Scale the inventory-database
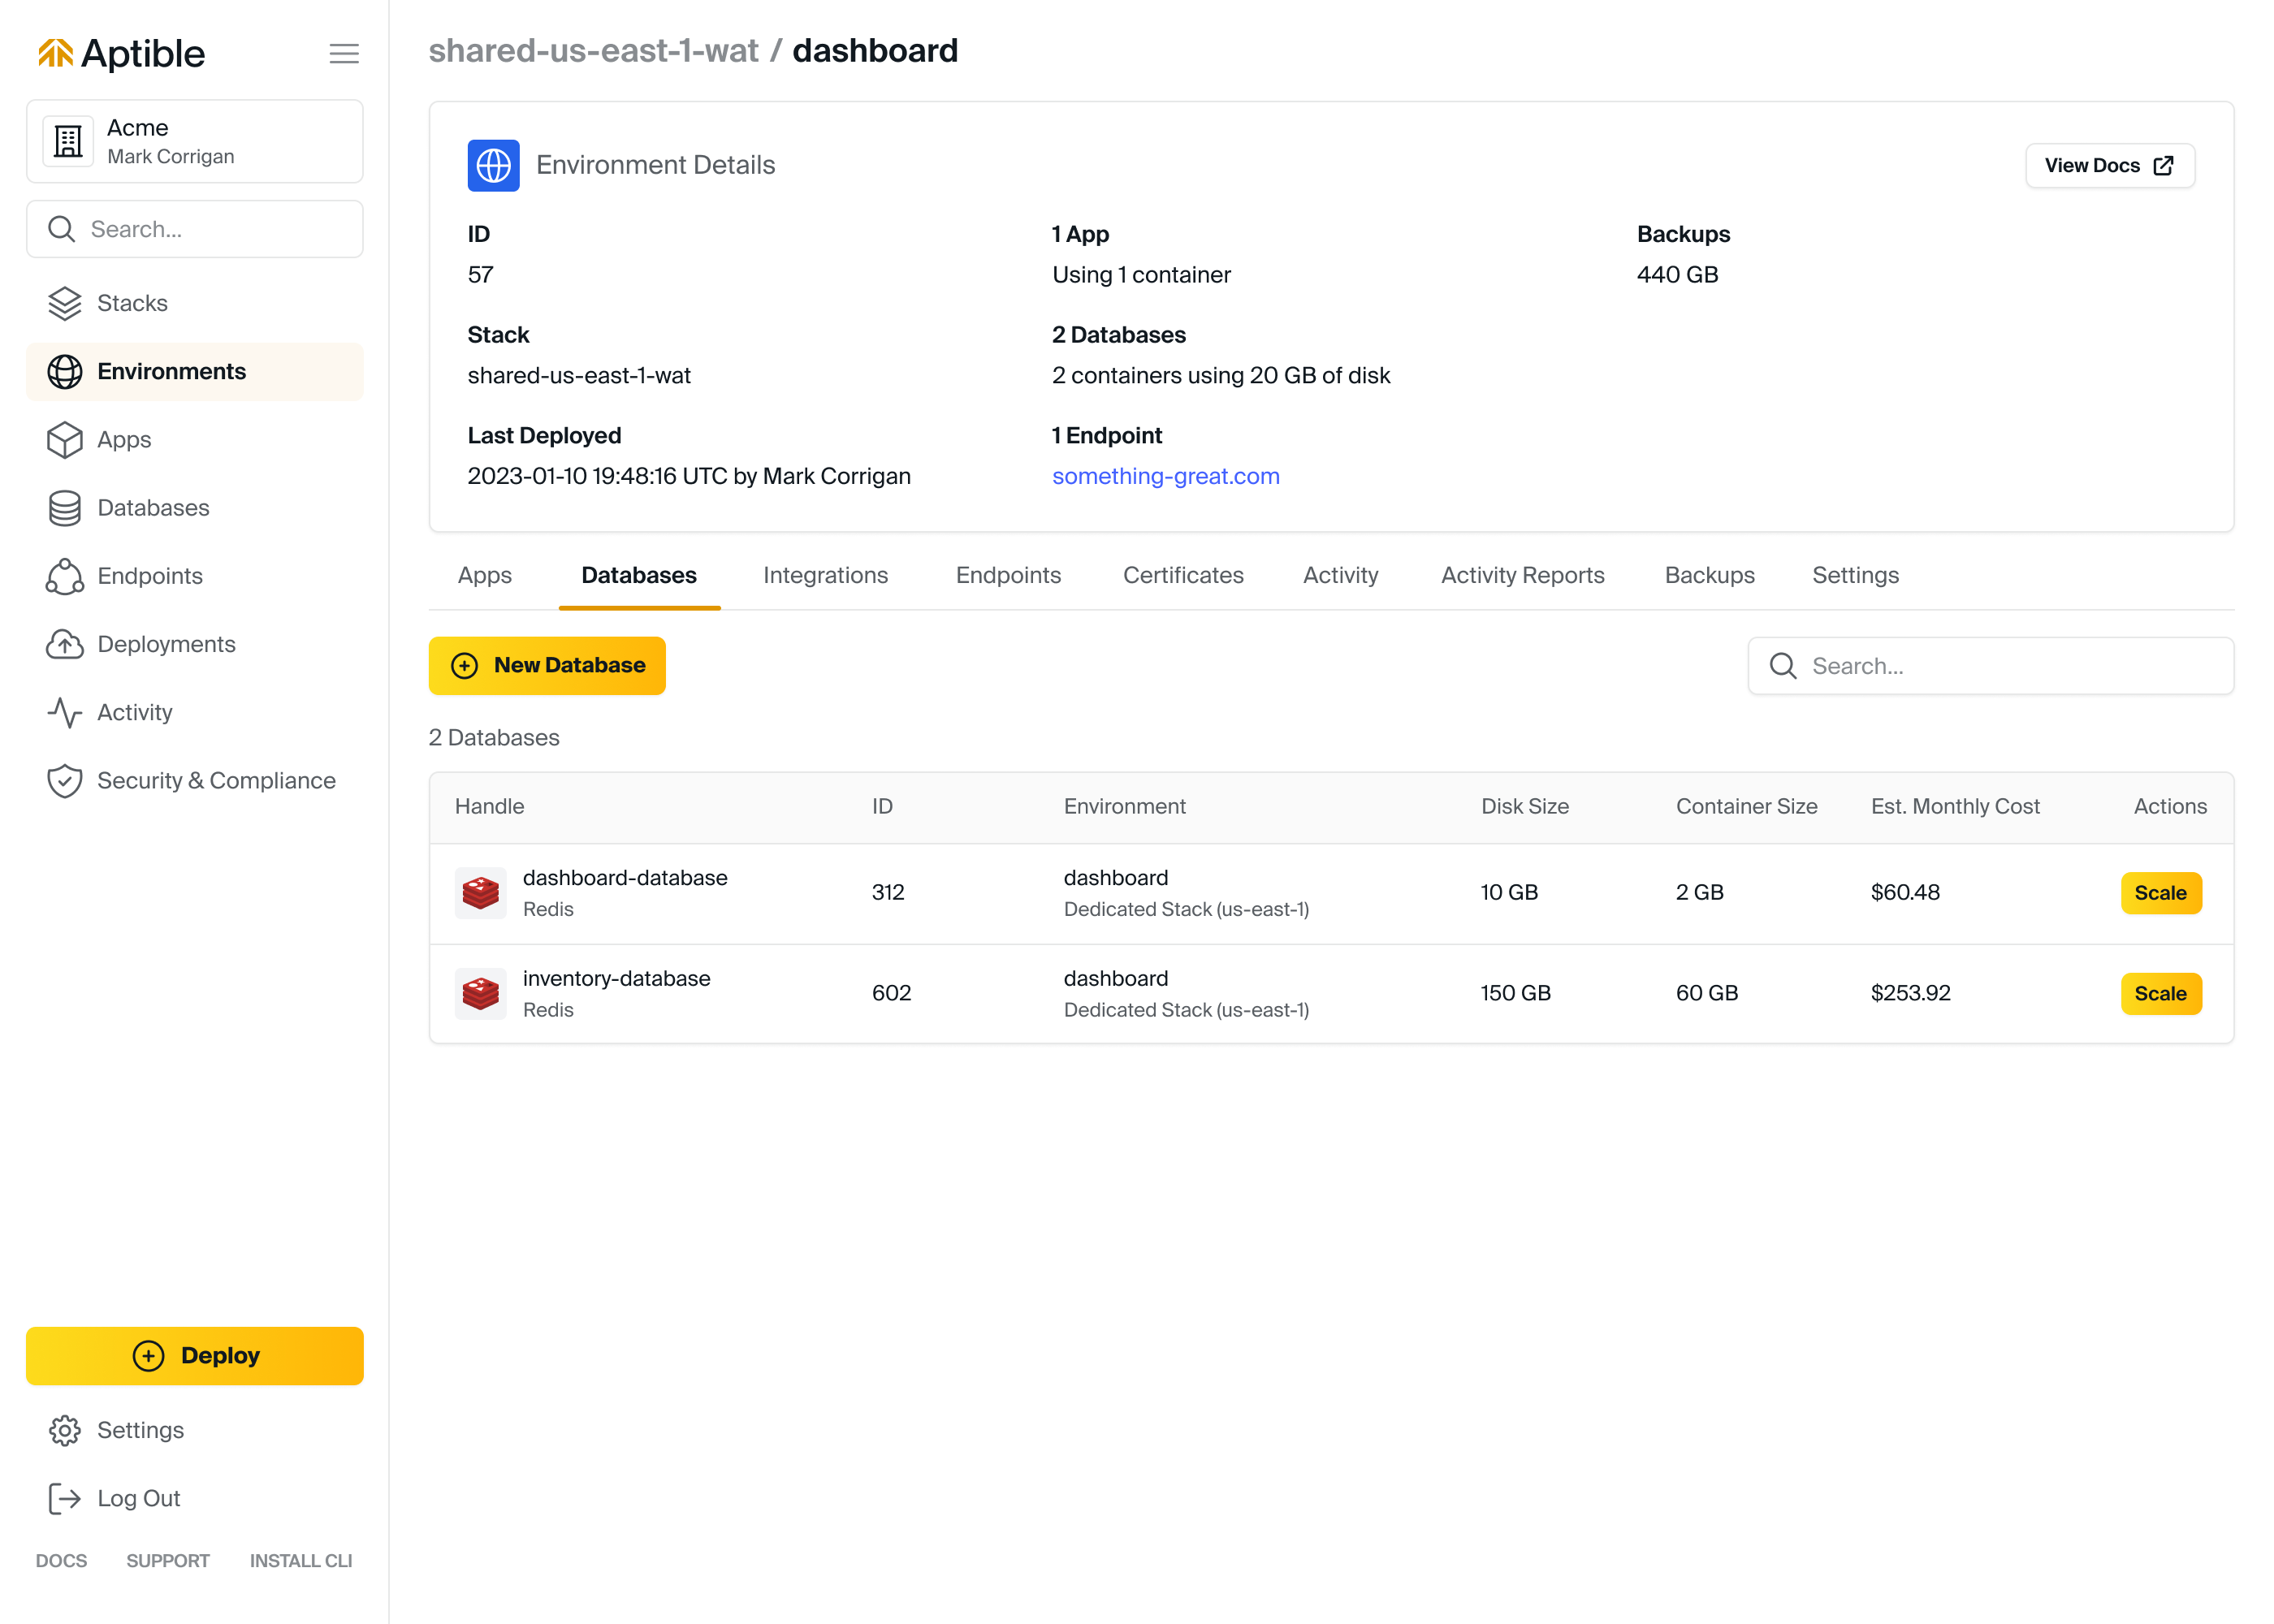 [2160, 993]
